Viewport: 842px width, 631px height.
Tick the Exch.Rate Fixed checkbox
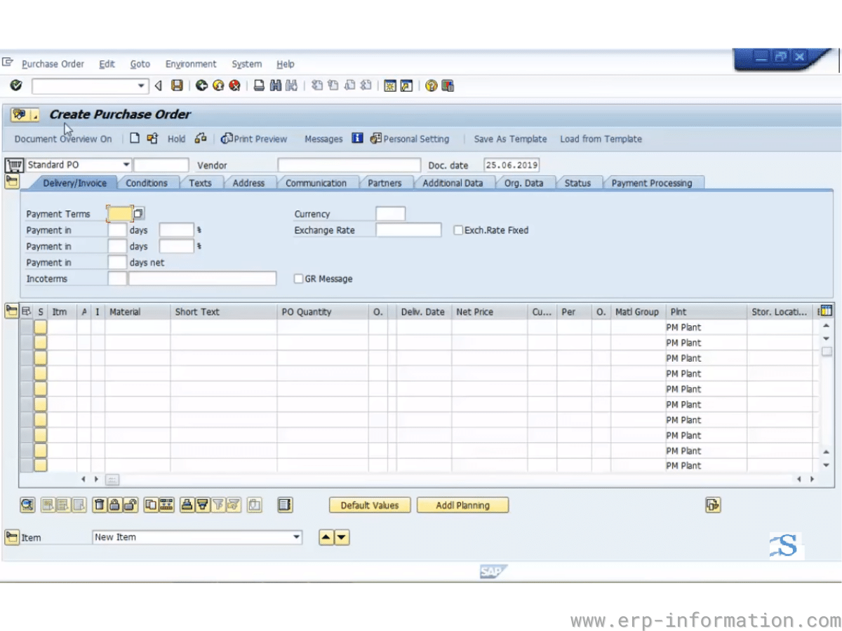pos(458,230)
